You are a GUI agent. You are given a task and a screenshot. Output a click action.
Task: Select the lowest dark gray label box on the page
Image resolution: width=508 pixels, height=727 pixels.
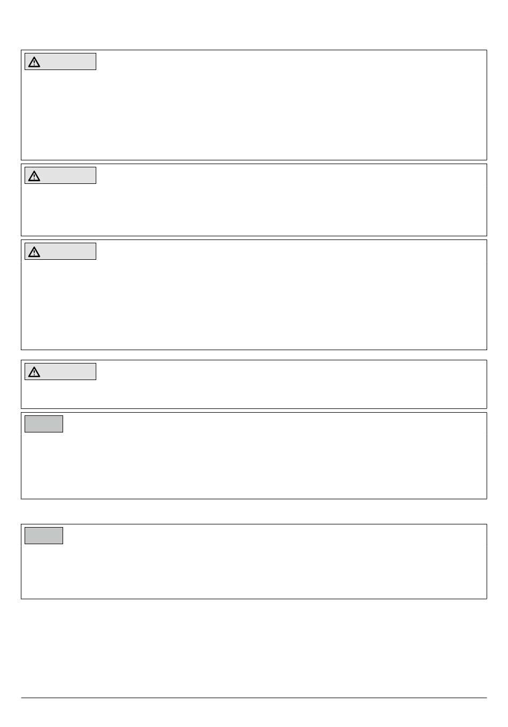[44, 536]
